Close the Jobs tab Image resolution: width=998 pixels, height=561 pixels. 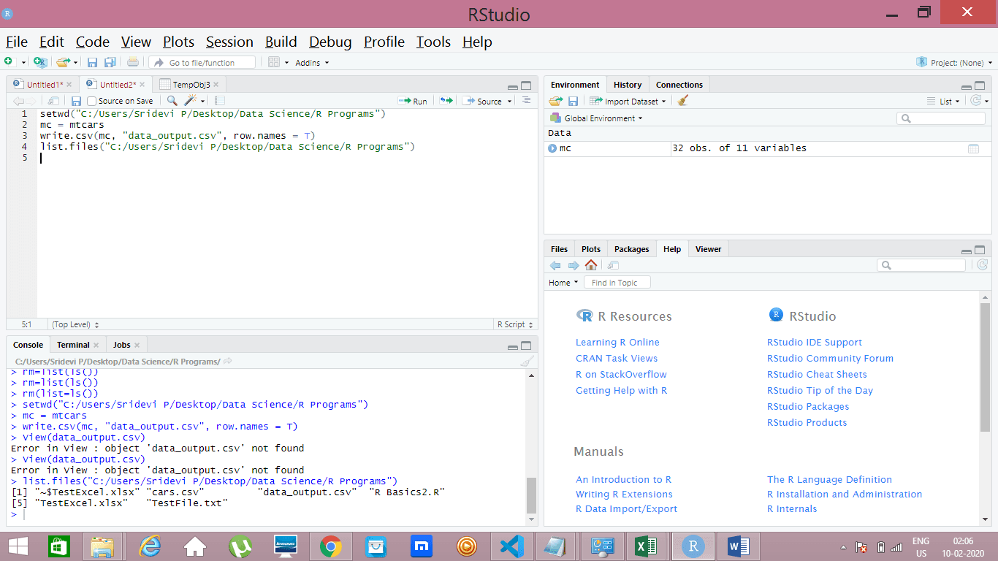click(x=137, y=345)
